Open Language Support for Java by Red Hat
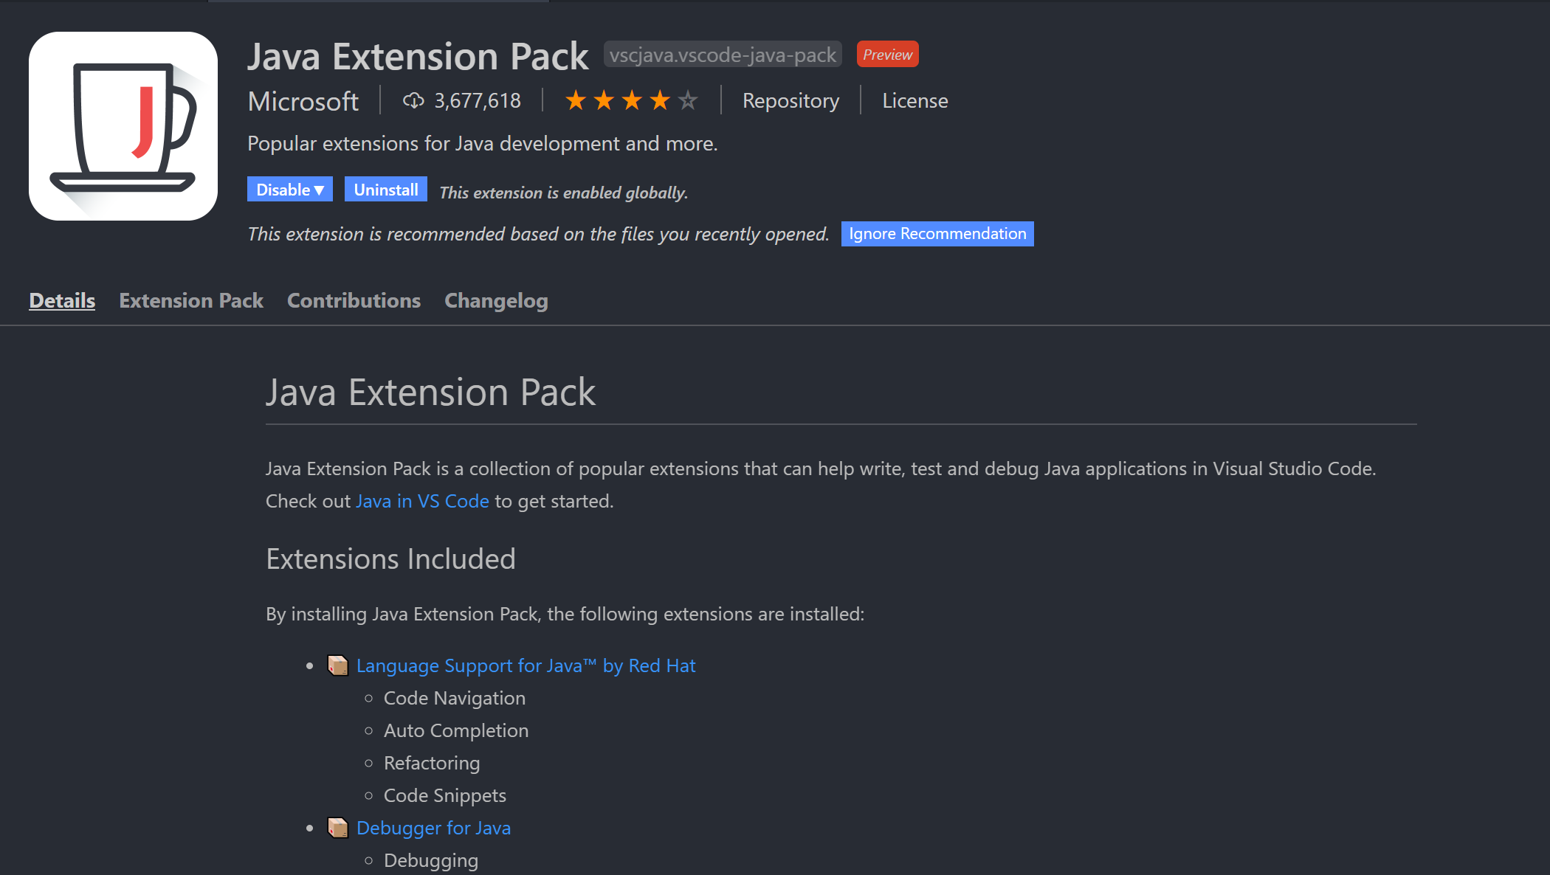This screenshot has width=1550, height=875. [526, 665]
